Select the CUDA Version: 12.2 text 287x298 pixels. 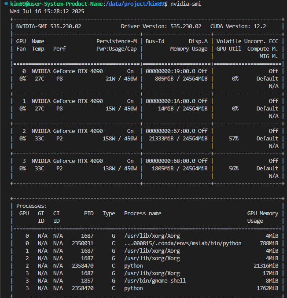coord(238,26)
